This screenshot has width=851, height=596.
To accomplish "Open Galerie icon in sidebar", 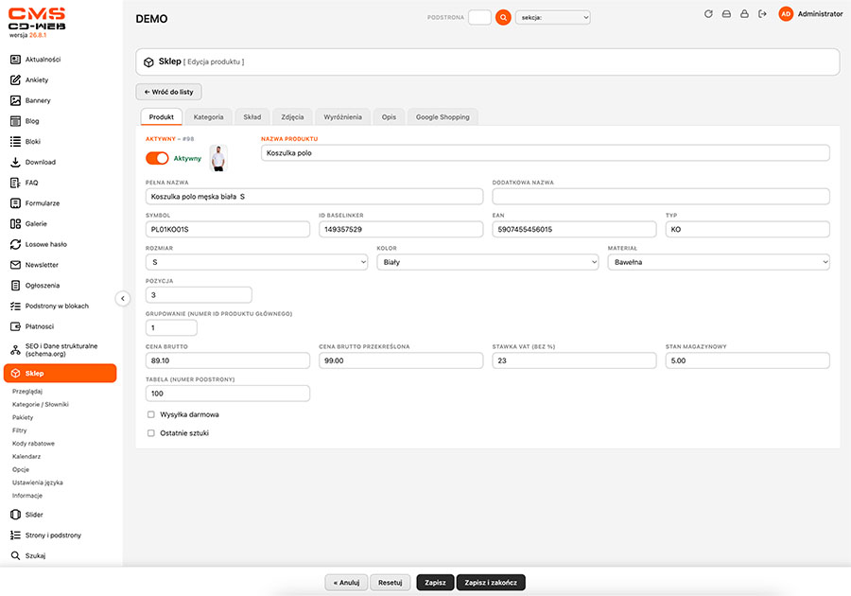I will [x=15, y=223].
